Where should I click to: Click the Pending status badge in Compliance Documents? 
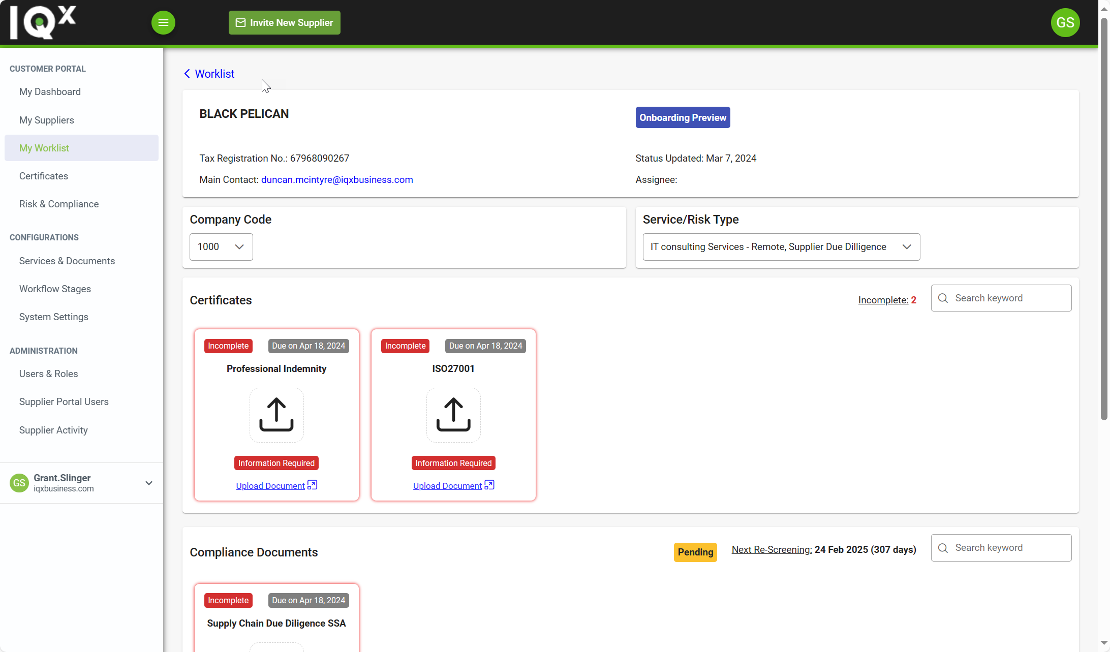(x=695, y=552)
